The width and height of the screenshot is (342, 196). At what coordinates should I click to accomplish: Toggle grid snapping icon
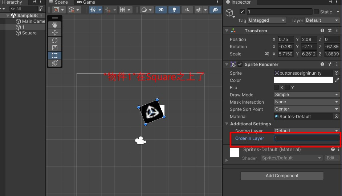tap(108, 10)
